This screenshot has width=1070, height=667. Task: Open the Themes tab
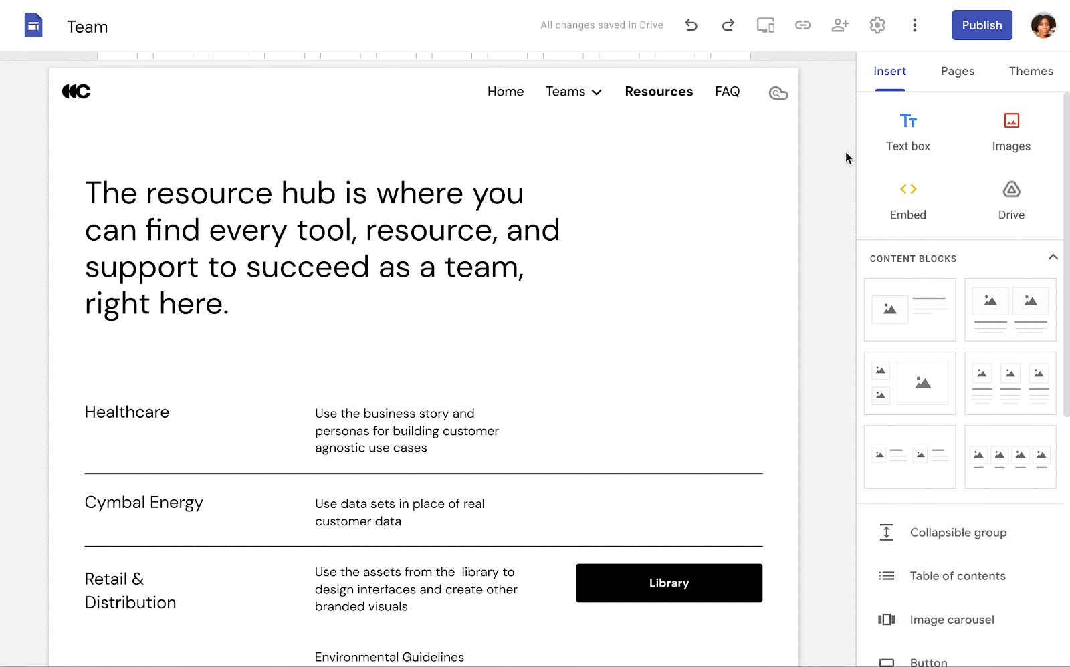coord(1031,71)
